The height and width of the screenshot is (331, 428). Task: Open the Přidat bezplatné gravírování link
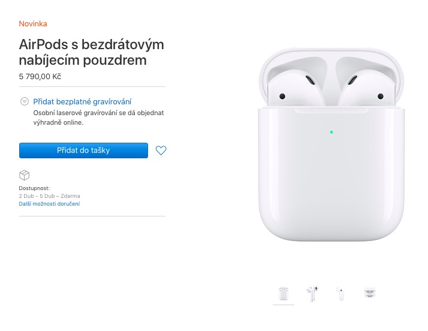[x=82, y=101]
